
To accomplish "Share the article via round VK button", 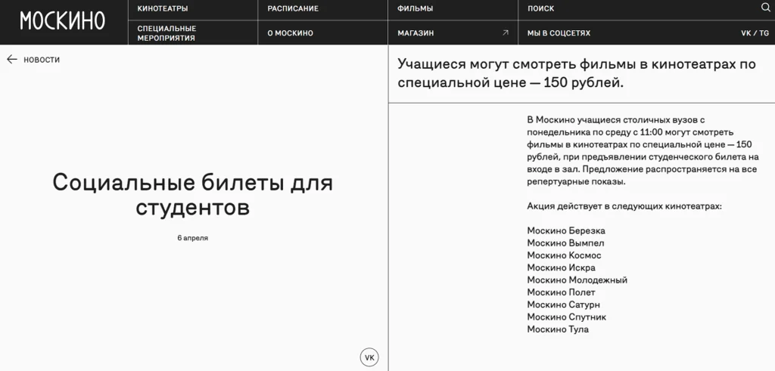I will pos(369,357).
